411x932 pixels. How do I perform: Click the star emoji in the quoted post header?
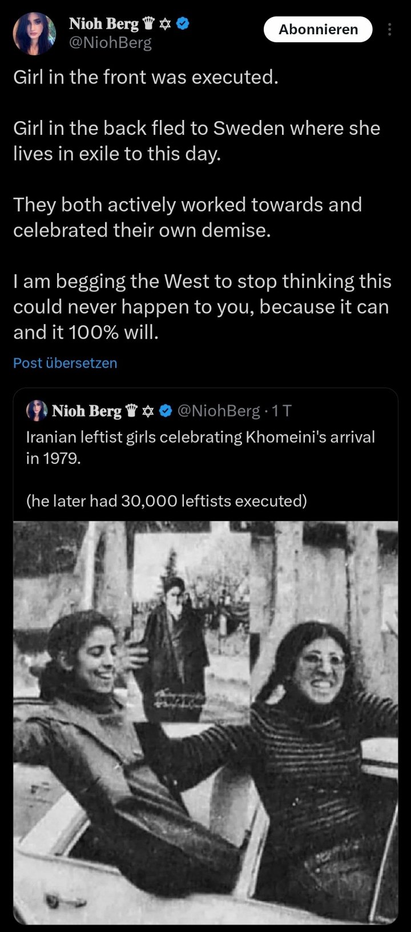coord(148,411)
